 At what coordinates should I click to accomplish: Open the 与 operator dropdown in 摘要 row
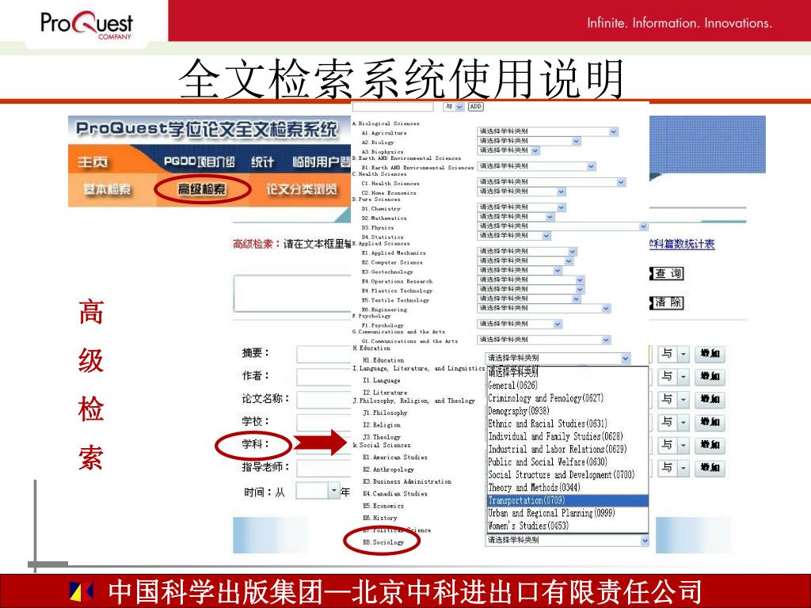[673, 354]
